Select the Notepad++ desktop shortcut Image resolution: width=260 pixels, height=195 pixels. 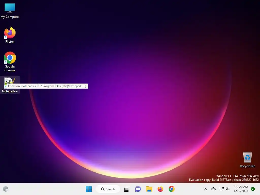pos(10,85)
